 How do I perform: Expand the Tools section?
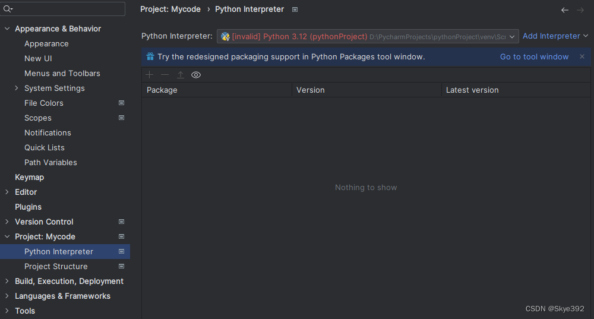(x=7, y=311)
